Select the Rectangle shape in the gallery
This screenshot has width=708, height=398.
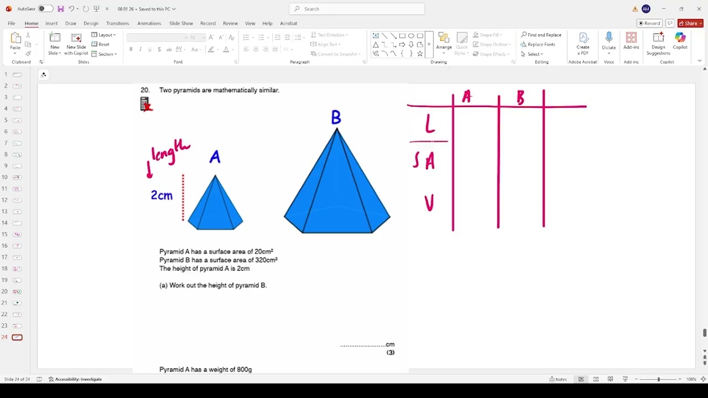tap(402, 35)
